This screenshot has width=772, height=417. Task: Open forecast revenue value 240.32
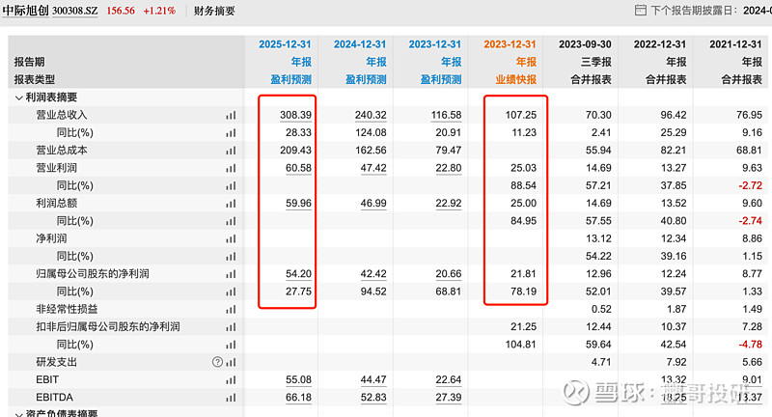pos(371,115)
